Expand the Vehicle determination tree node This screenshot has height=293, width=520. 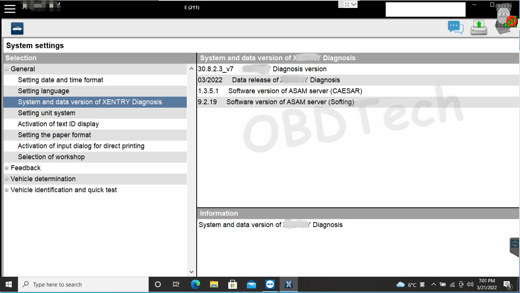point(7,179)
